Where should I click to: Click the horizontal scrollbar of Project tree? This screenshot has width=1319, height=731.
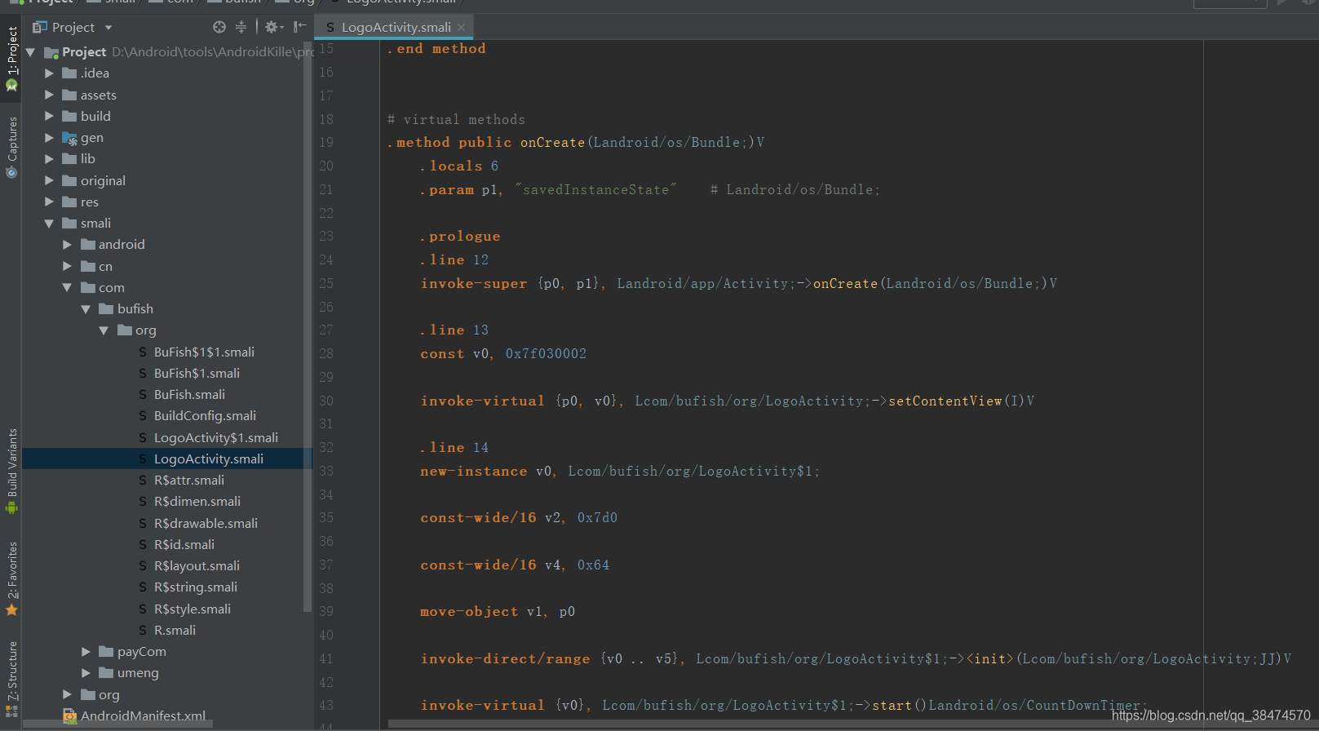tap(118, 724)
